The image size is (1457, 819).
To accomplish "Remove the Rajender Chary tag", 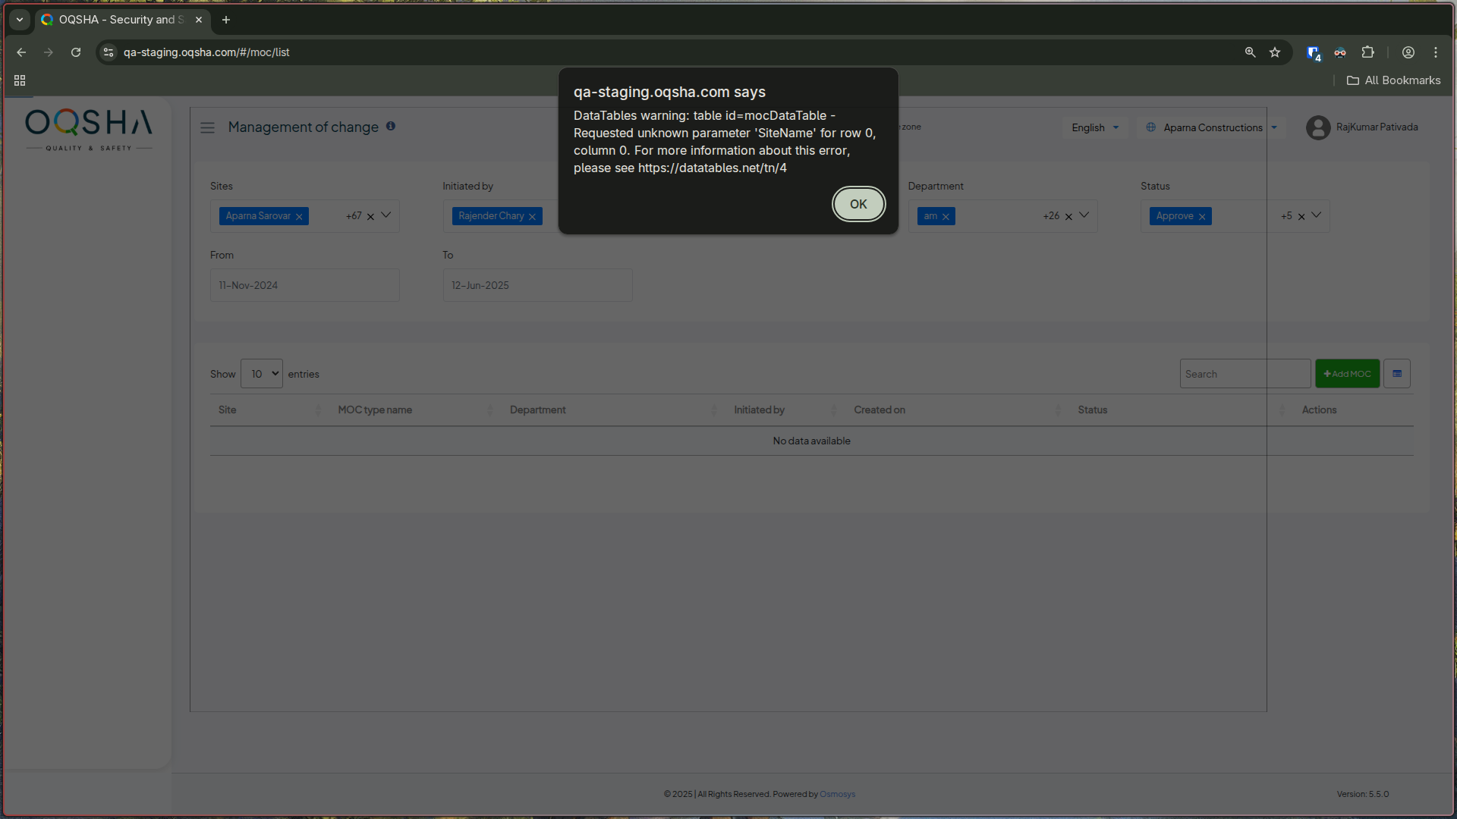I will [532, 217].
